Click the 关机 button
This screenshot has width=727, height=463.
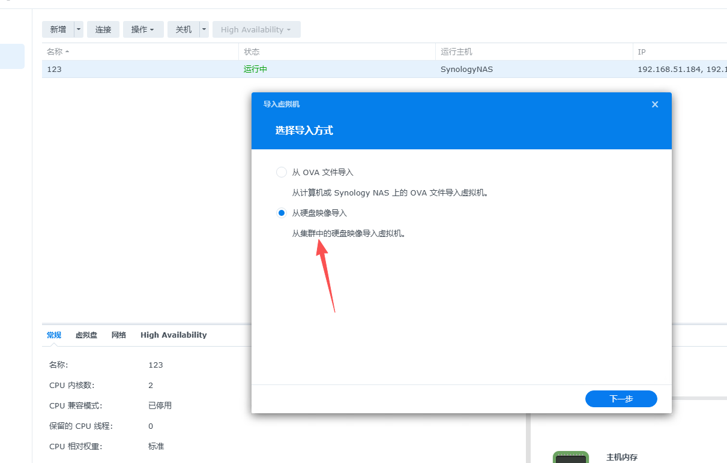pyautogui.click(x=183, y=29)
